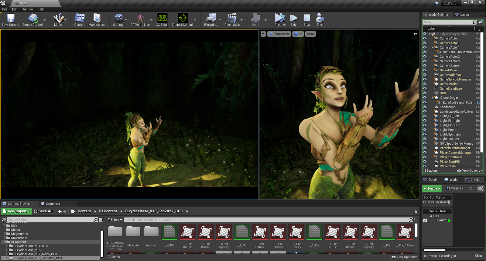
Task: Click the Show button in viewport
Action: [x=310, y=34]
